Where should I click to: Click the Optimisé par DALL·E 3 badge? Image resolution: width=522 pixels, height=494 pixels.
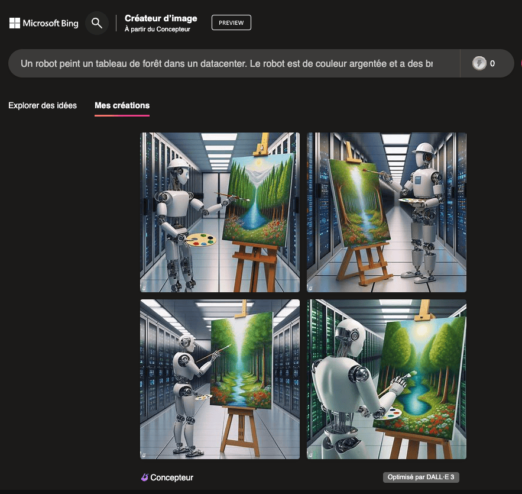click(x=421, y=477)
